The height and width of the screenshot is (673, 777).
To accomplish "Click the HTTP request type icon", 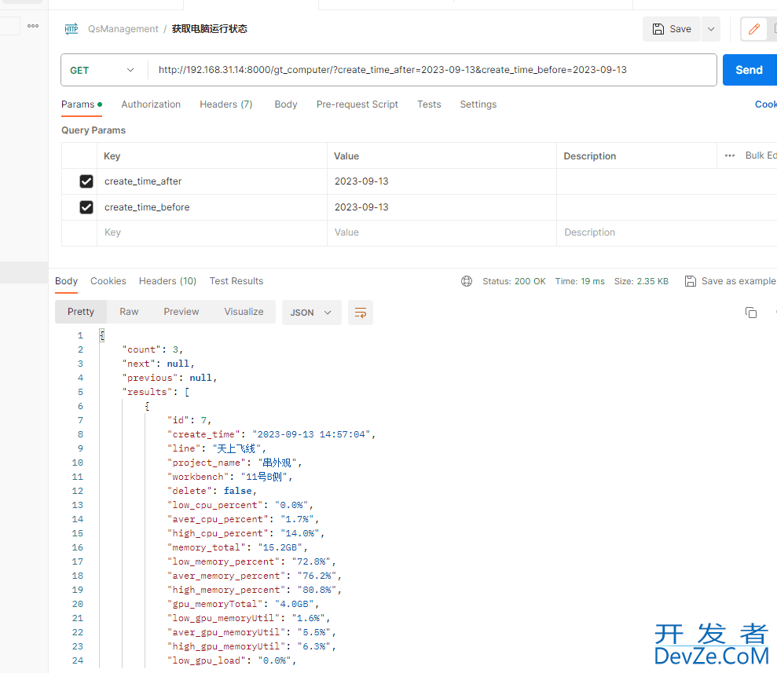I will pyautogui.click(x=71, y=29).
